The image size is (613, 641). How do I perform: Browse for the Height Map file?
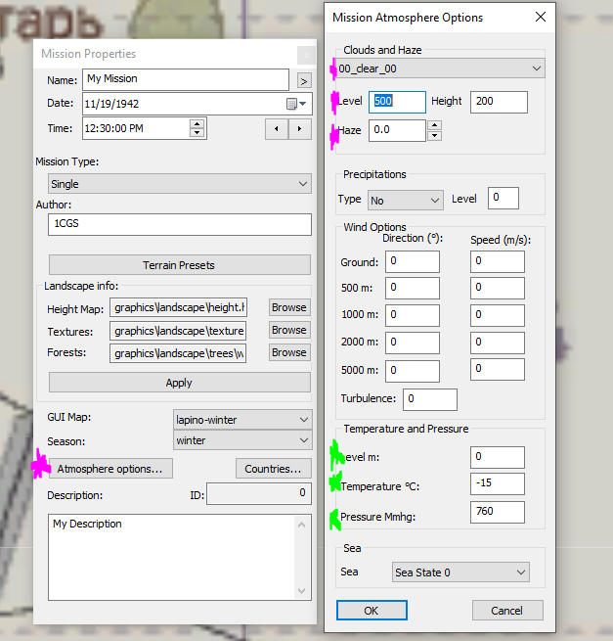[289, 307]
